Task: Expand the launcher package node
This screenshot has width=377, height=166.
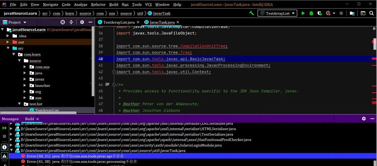Action: (x=25, y=86)
